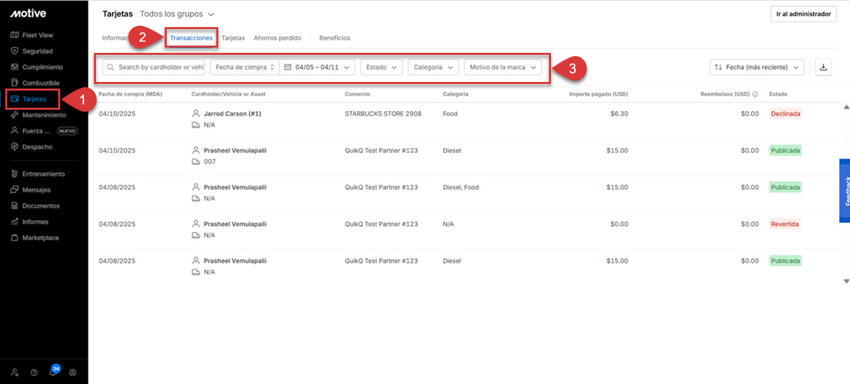This screenshot has height=384, width=850.
Task: Open Combustible section in sidebar
Action: click(40, 83)
